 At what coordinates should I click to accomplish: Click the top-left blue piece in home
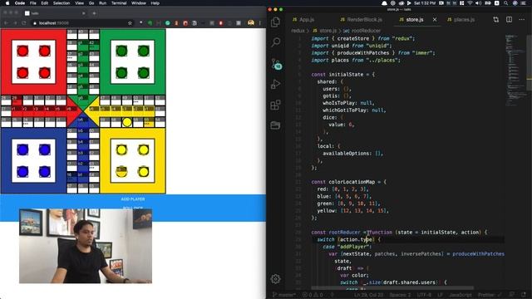tap(22, 149)
